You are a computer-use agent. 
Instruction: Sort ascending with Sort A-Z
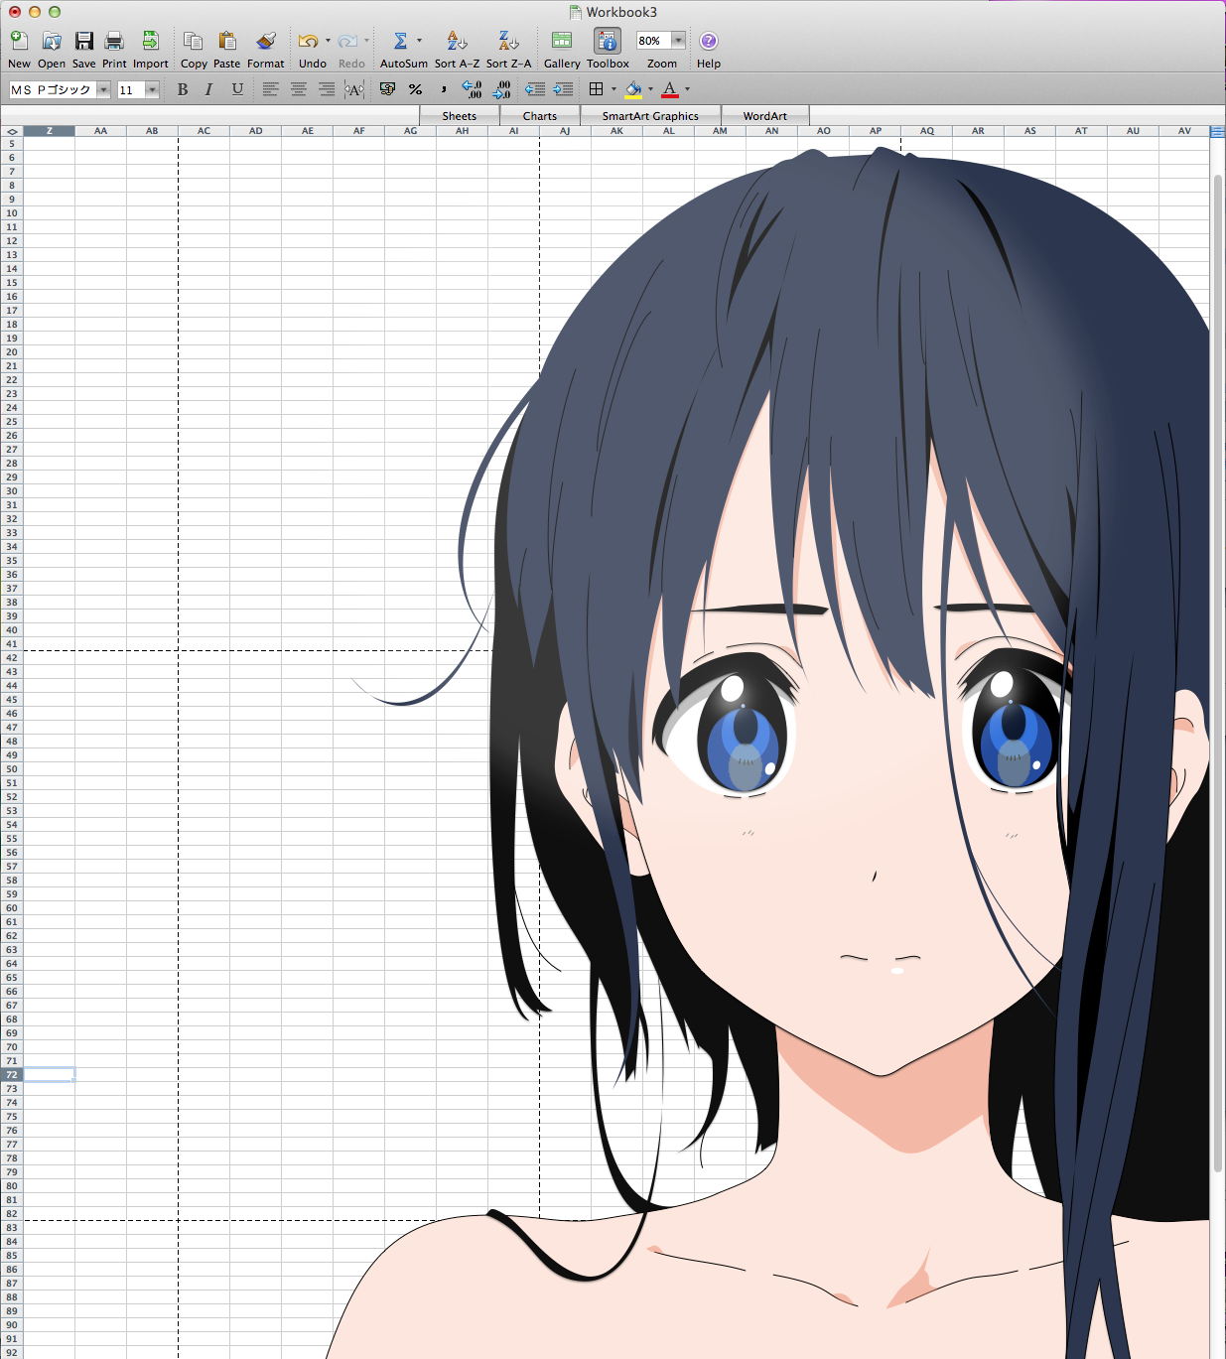(x=457, y=41)
